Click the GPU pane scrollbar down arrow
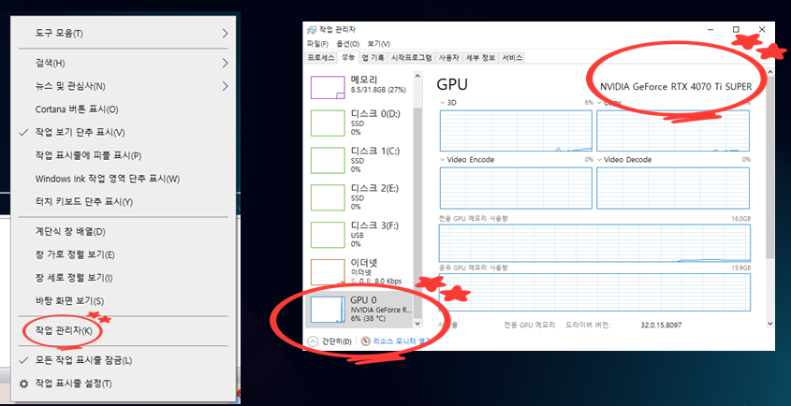This screenshot has width=791, height=406. pos(769,323)
